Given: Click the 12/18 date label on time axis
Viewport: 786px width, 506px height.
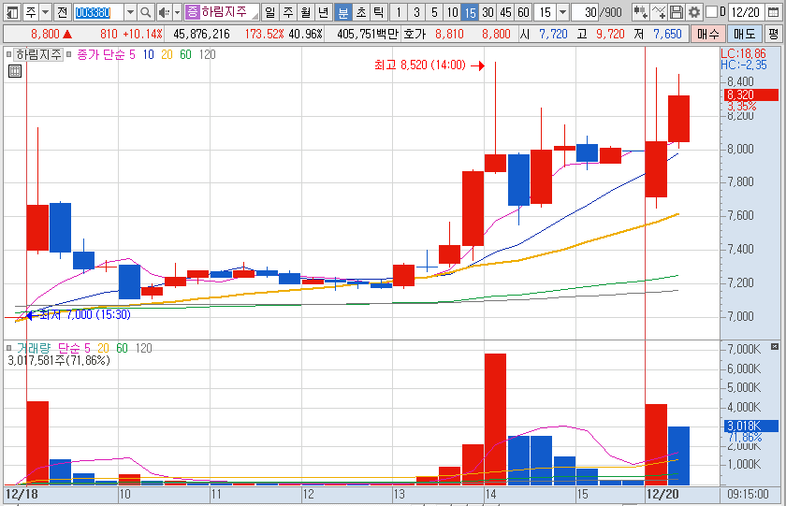Looking at the screenshot, I should pos(22,494).
